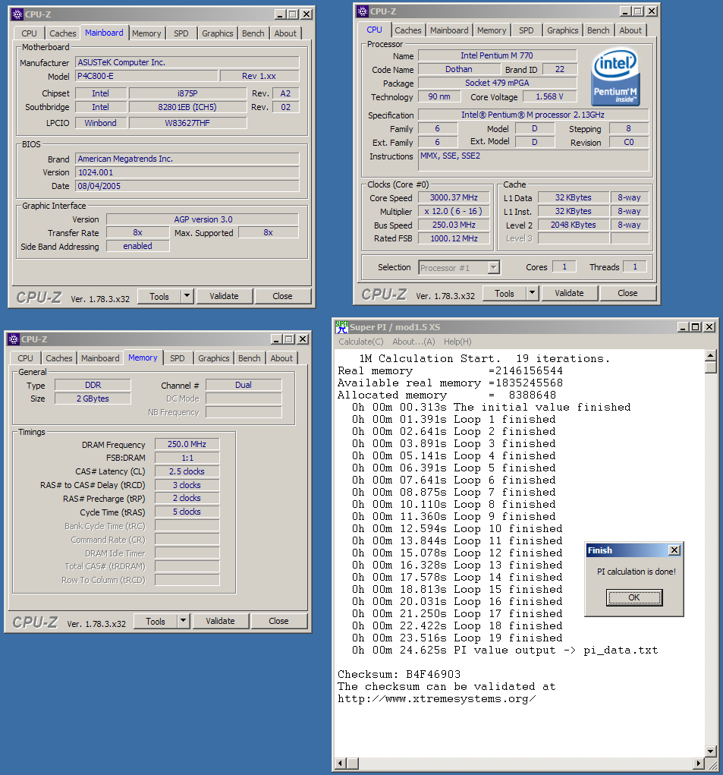Open Mainboard tab in CPU window
This screenshot has width=723, height=775.
pos(449,30)
